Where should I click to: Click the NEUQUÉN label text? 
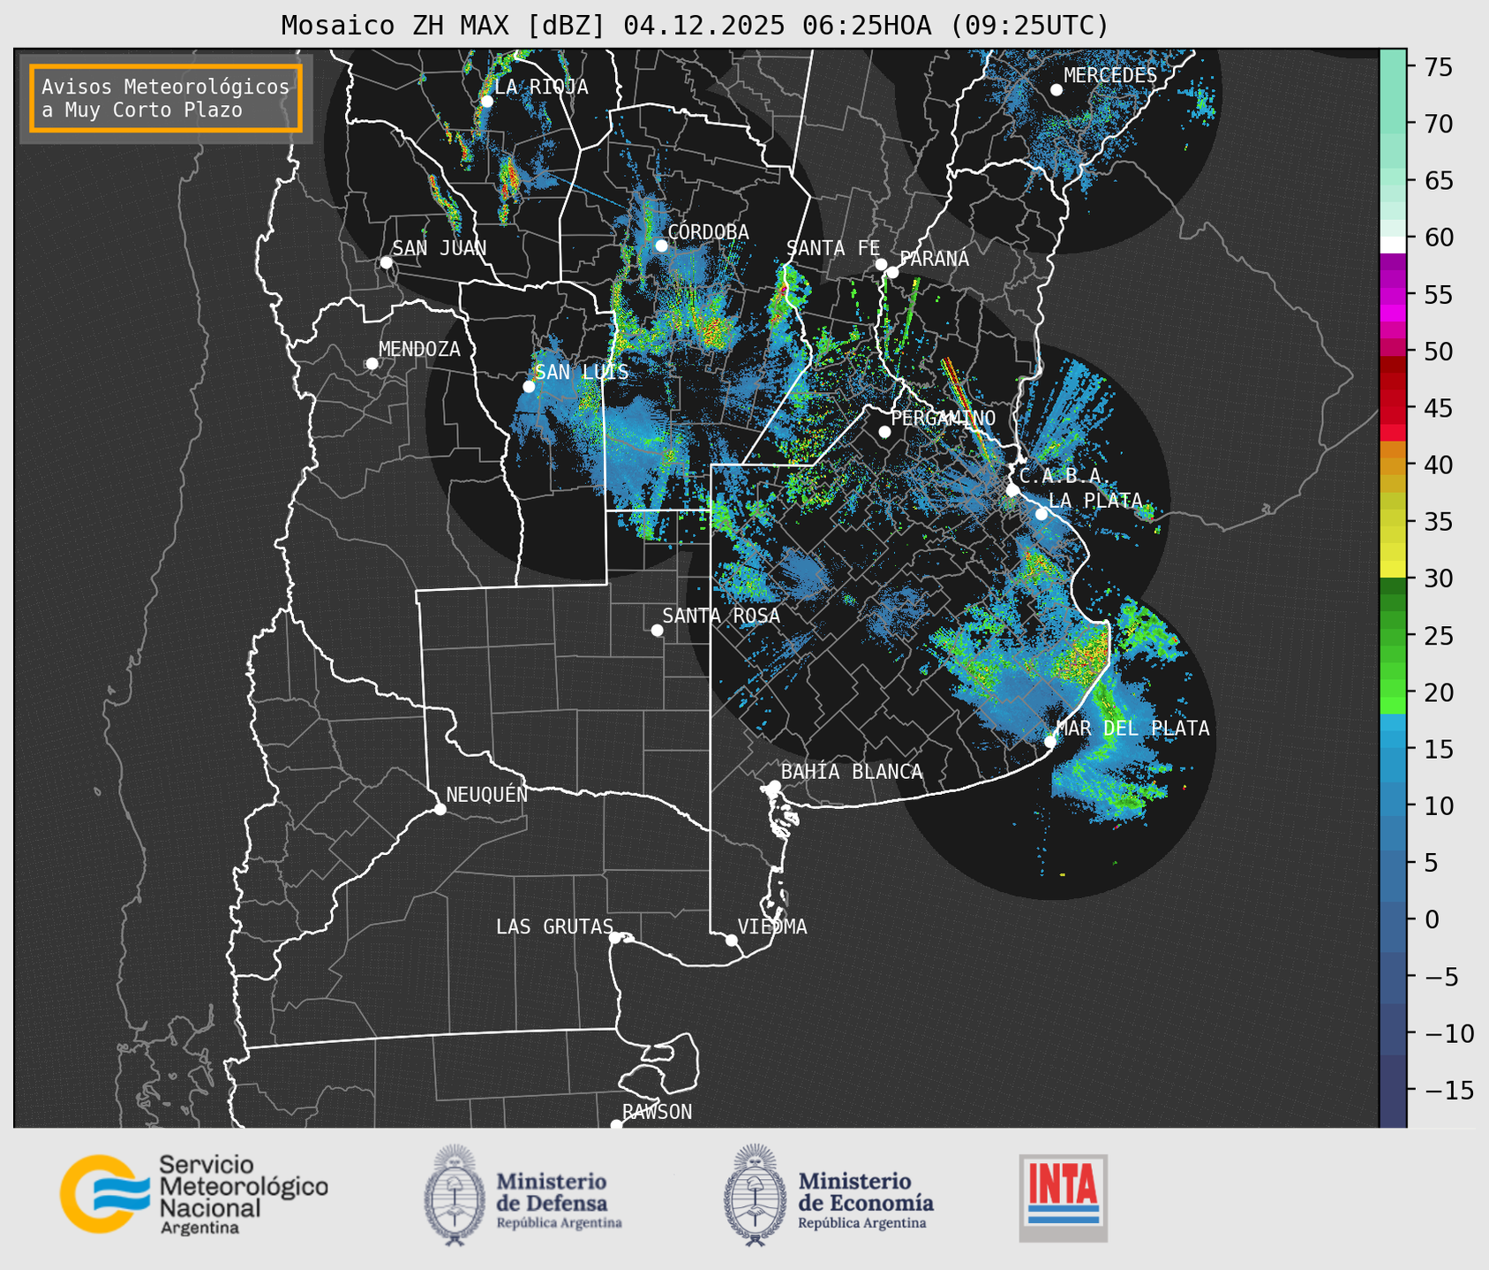pyautogui.click(x=486, y=794)
